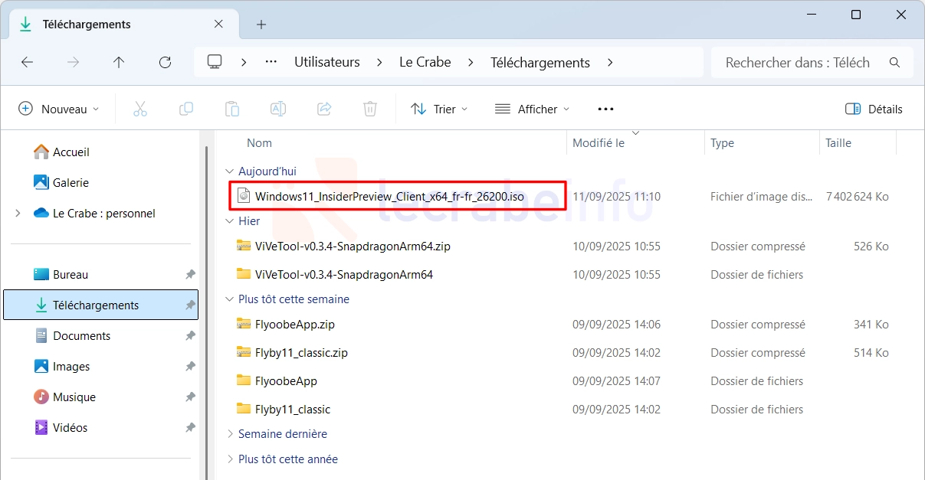Open a new tab with plus button

pyautogui.click(x=261, y=24)
